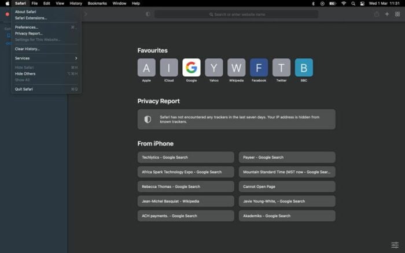Screen dimensions: 405x253
Task: Select Quit Safari
Action: pyautogui.click(x=46, y=89)
